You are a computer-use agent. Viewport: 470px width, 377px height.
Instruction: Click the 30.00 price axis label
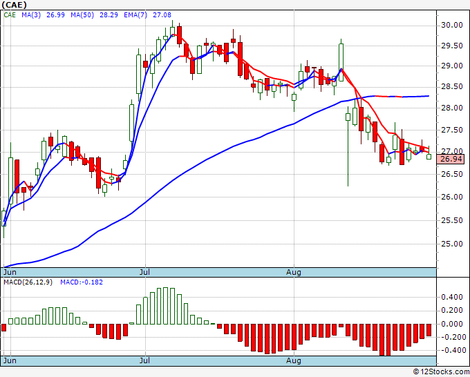click(452, 25)
